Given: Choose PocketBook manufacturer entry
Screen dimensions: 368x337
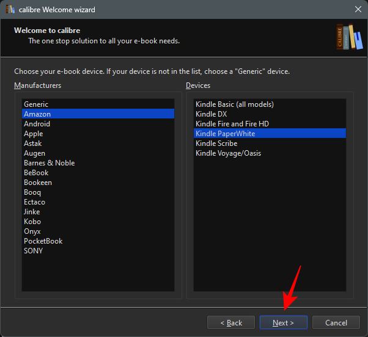Looking at the screenshot, I should pos(43,241).
